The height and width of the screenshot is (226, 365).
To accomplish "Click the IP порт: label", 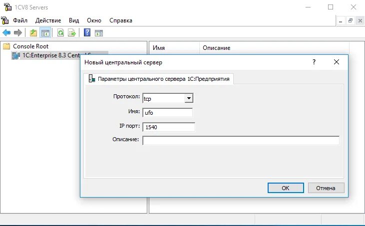I will [x=130, y=126].
